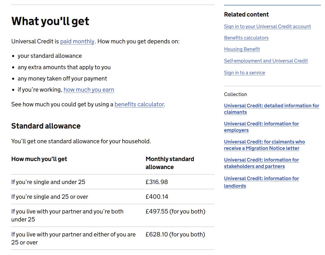Image resolution: width=325 pixels, height=255 pixels.
Task: Click the 'What you'll get' heading
Action: click(x=50, y=21)
